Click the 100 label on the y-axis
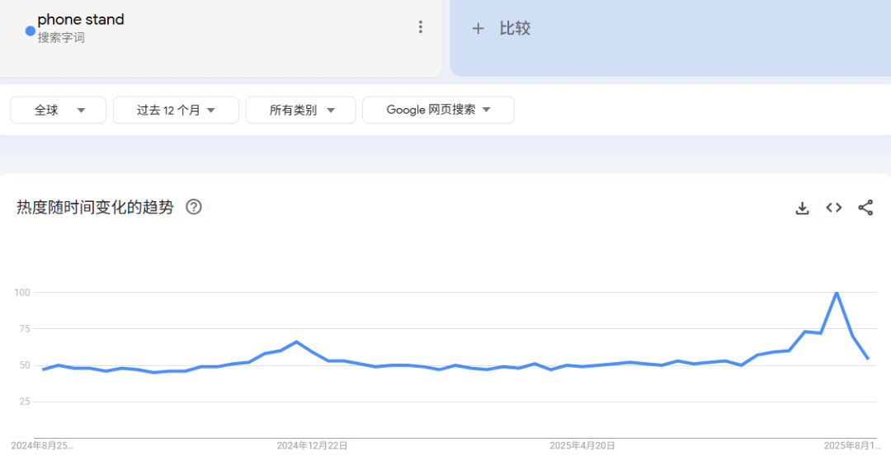 [x=22, y=293]
